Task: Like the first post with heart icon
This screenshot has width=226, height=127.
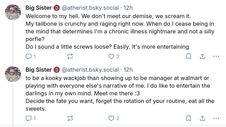Action: 114,56
